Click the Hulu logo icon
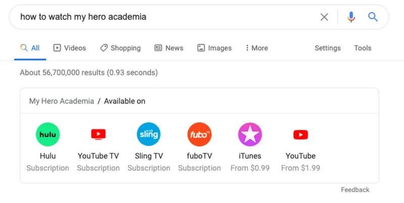 [x=48, y=134]
